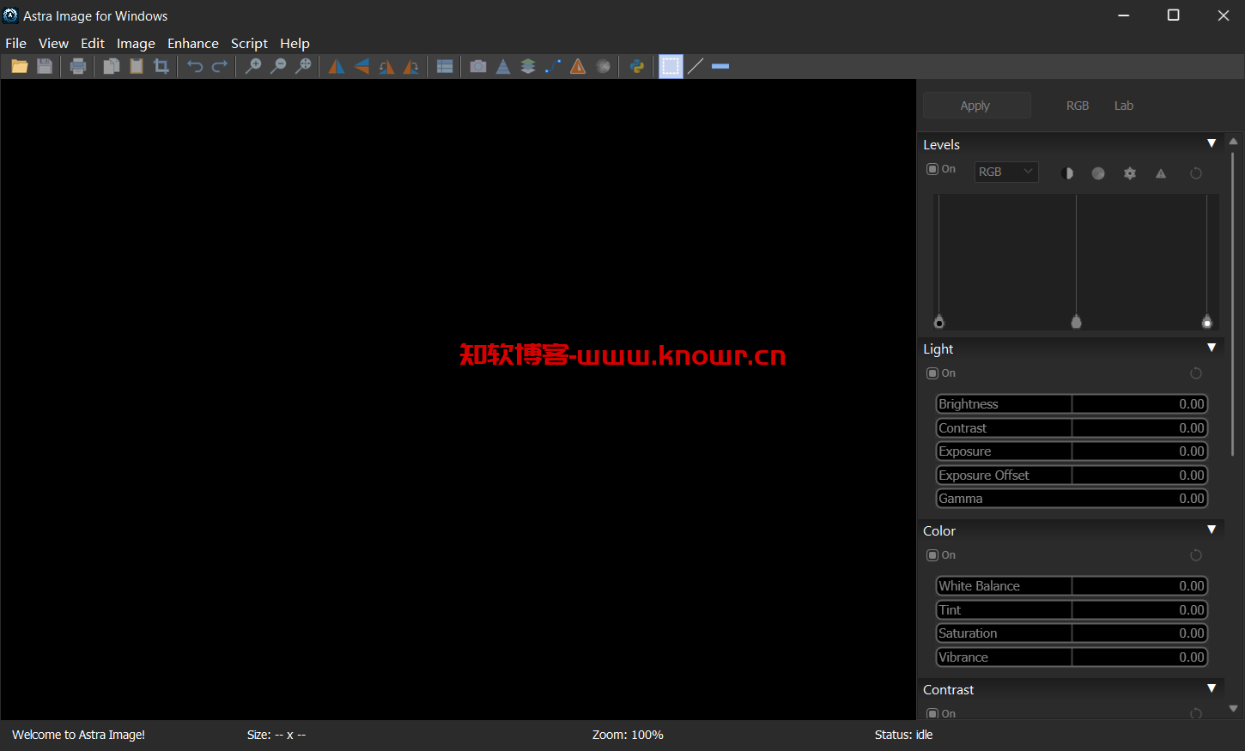The width and height of the screenshot is (1245, 751).
Task: Zoom in using the magnifier plus icon
Action: point(253,66)
